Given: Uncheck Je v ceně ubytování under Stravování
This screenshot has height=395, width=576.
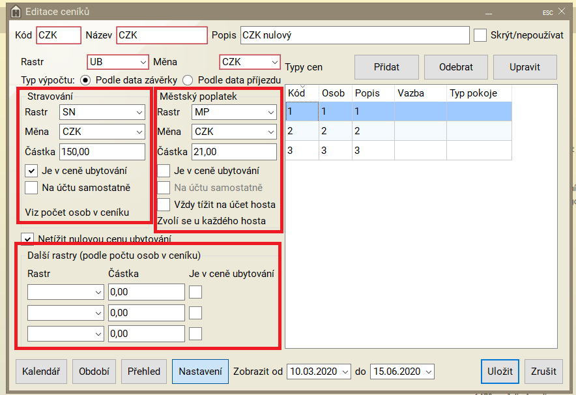Looking at the screenshot, I should click(31, 171).
